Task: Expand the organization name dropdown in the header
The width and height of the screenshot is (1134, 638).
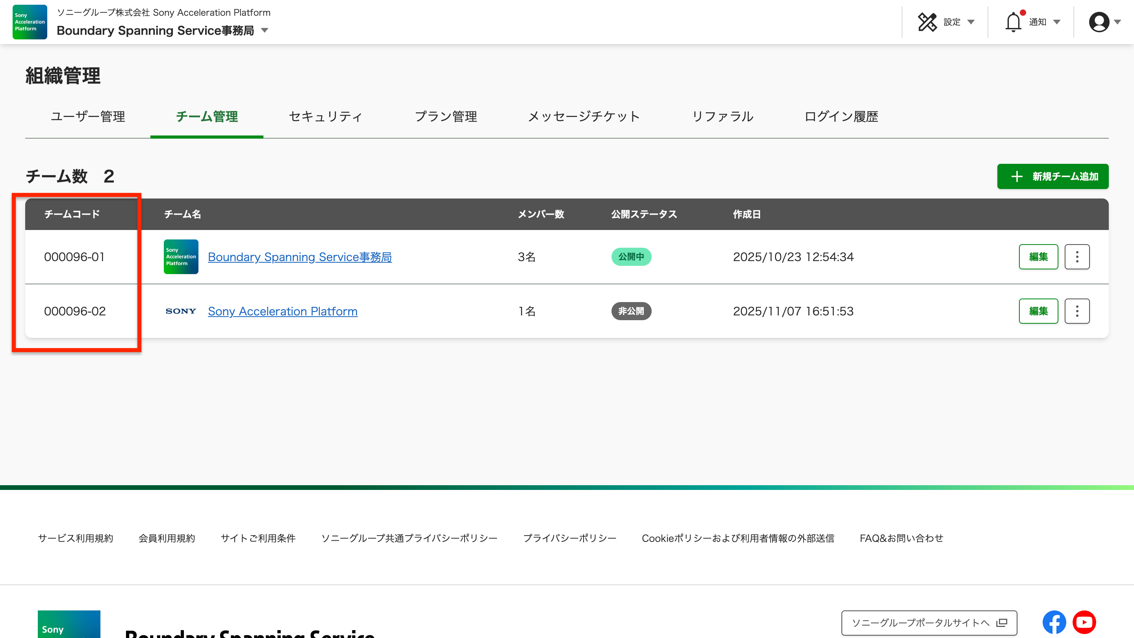Action: [264, 30]
